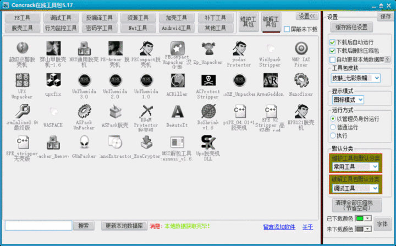The height and width of the screenshot is (246, 396).
Task: Open Nanofixer gear icon
Action: (x=301, y=80)
